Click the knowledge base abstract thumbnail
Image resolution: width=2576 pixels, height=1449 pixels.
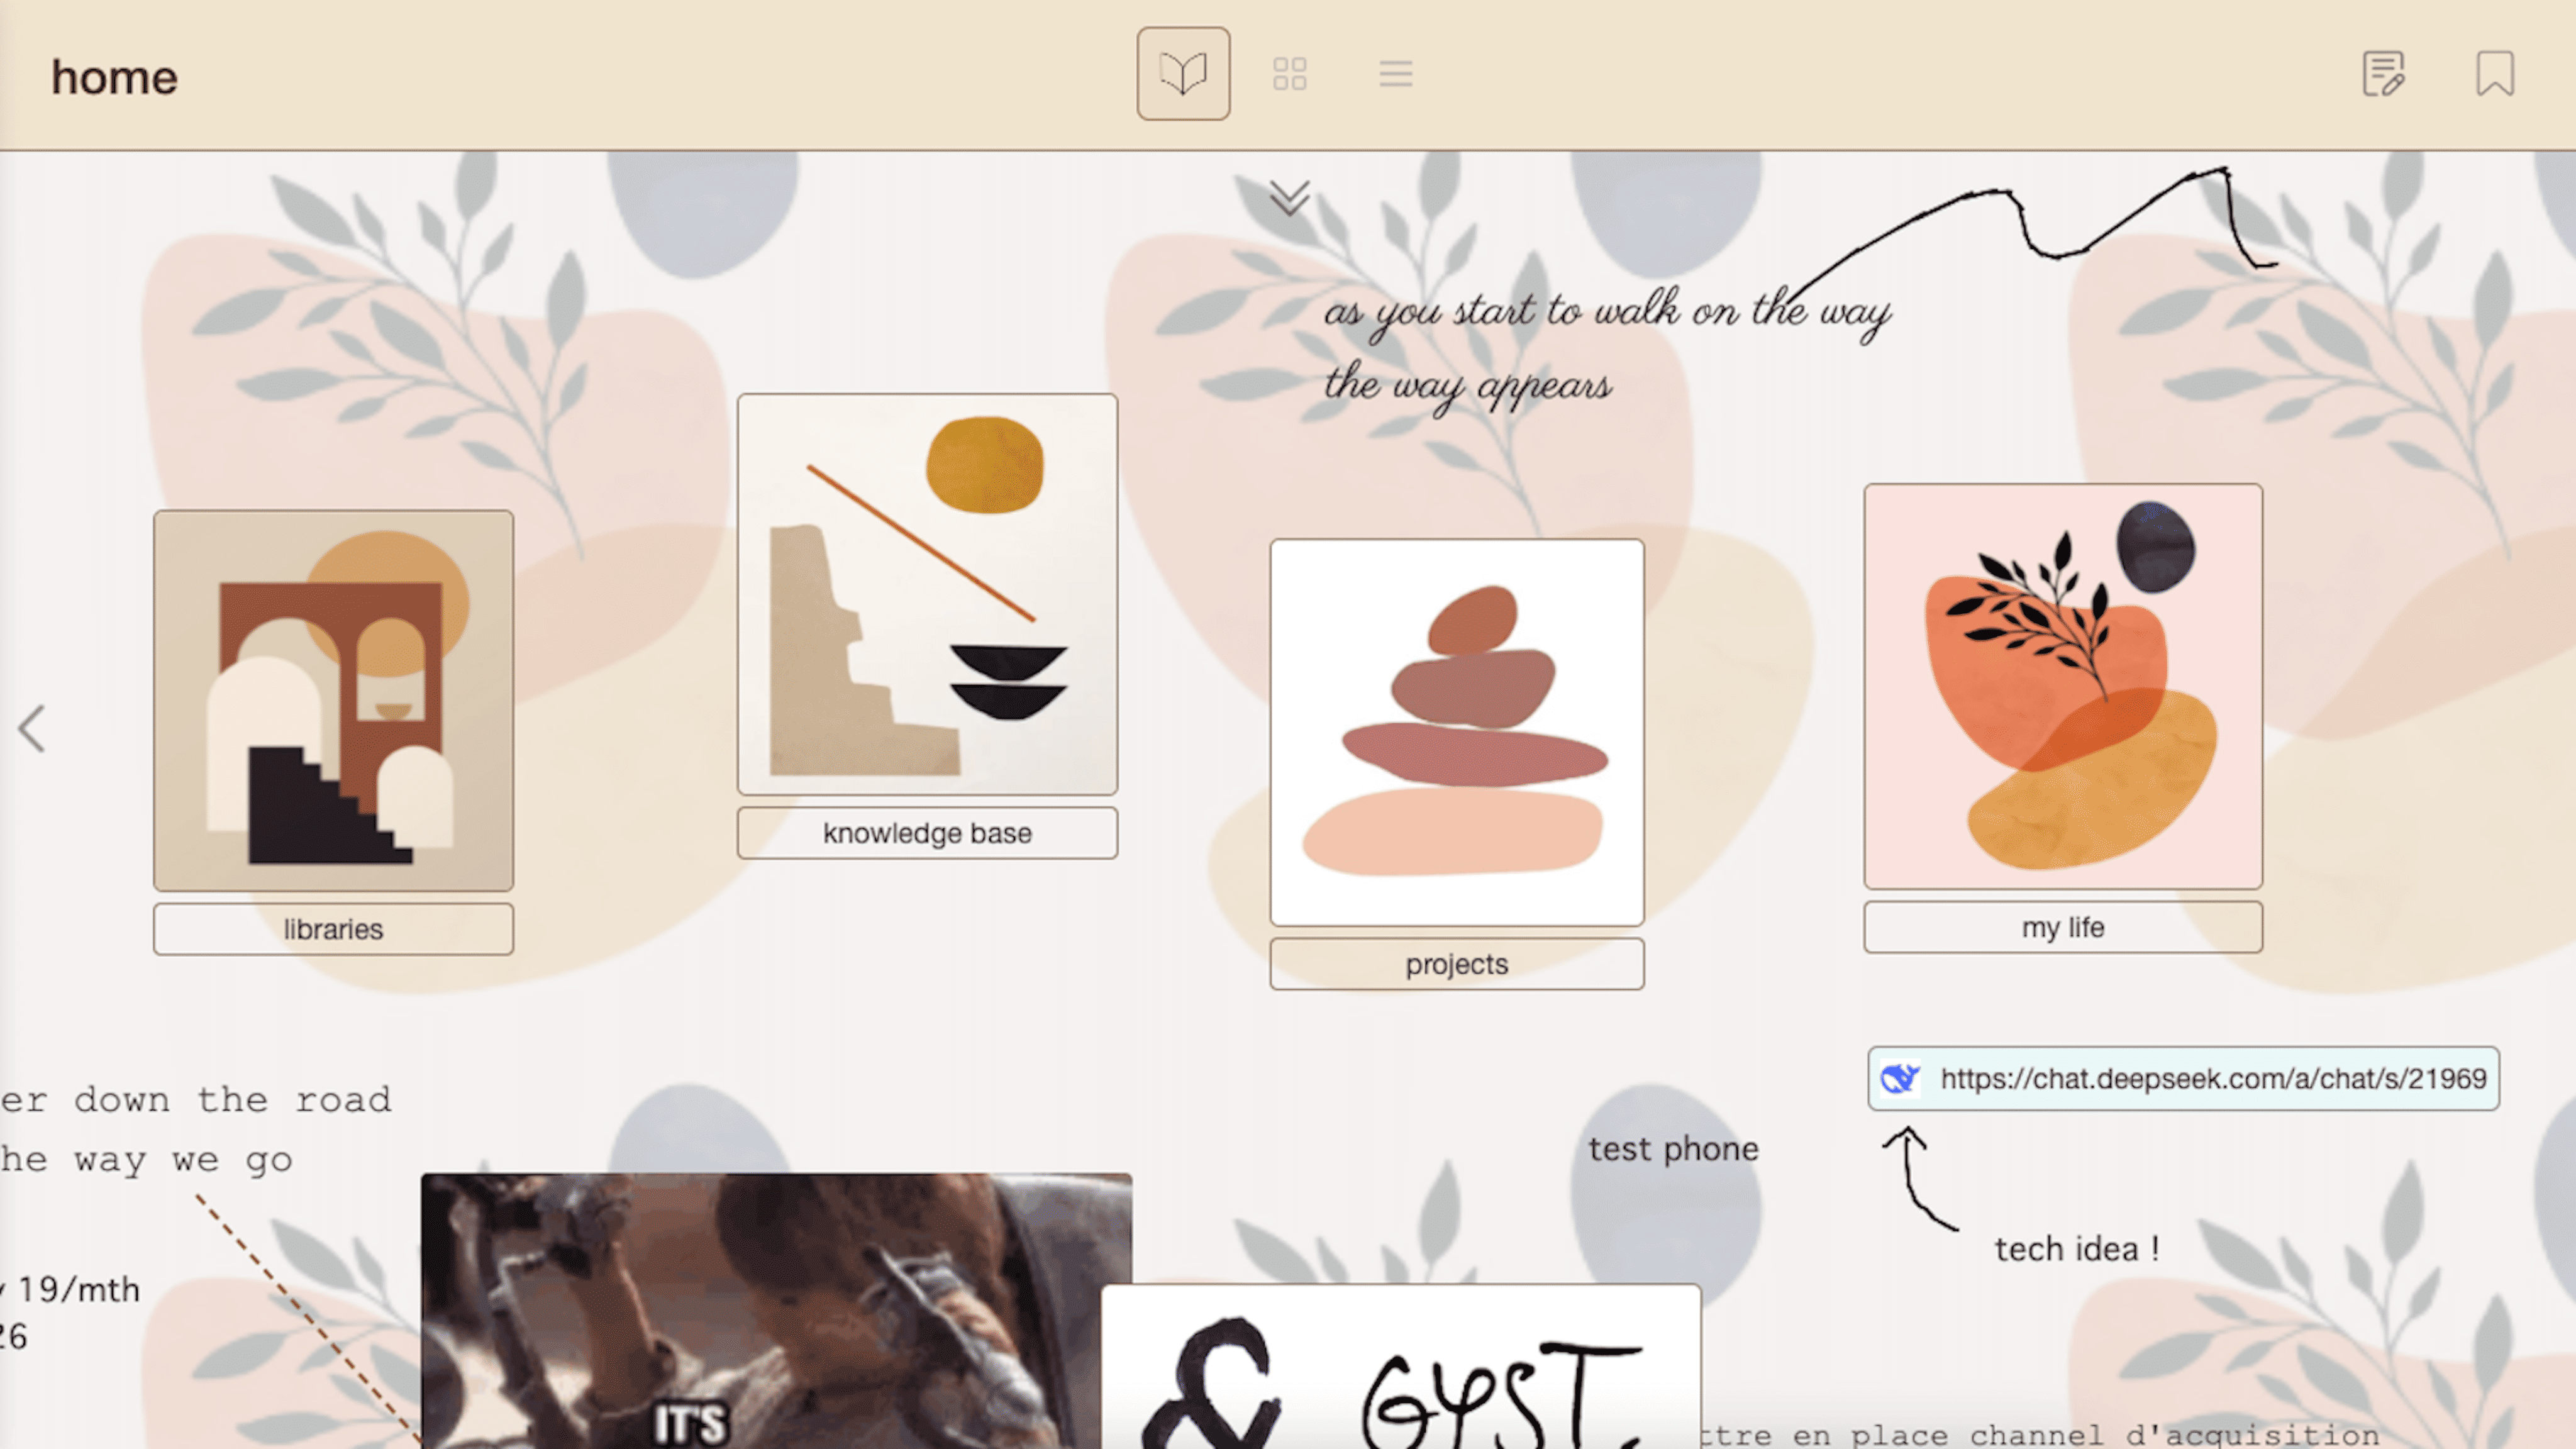click(927, 594)
